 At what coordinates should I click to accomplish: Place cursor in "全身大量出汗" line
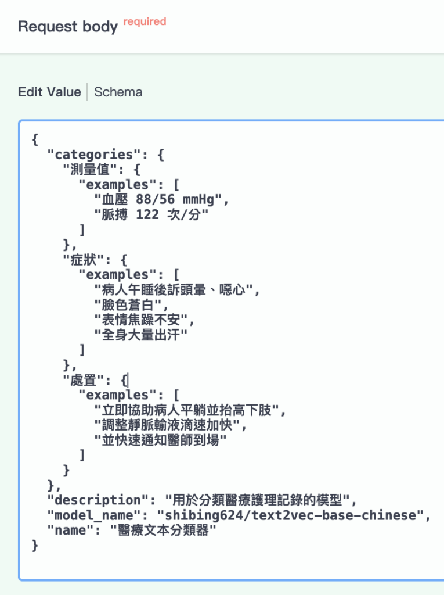(x=145, y=335)
